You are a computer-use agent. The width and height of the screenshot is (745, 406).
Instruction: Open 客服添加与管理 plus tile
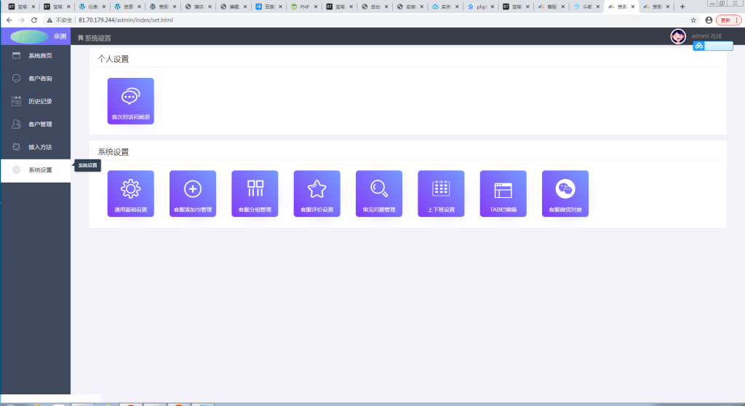pos(193,194)
